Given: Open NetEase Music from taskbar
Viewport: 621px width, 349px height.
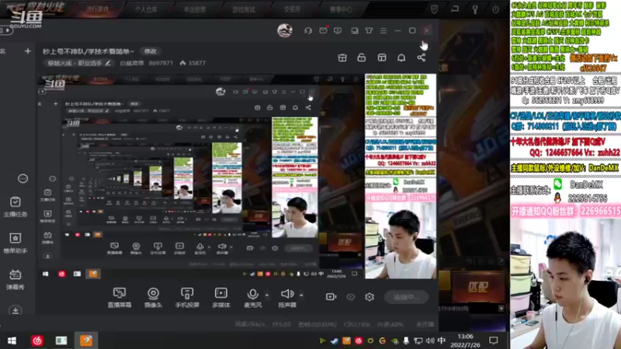Looking at the screenshot, I should (x=37, y=340).
